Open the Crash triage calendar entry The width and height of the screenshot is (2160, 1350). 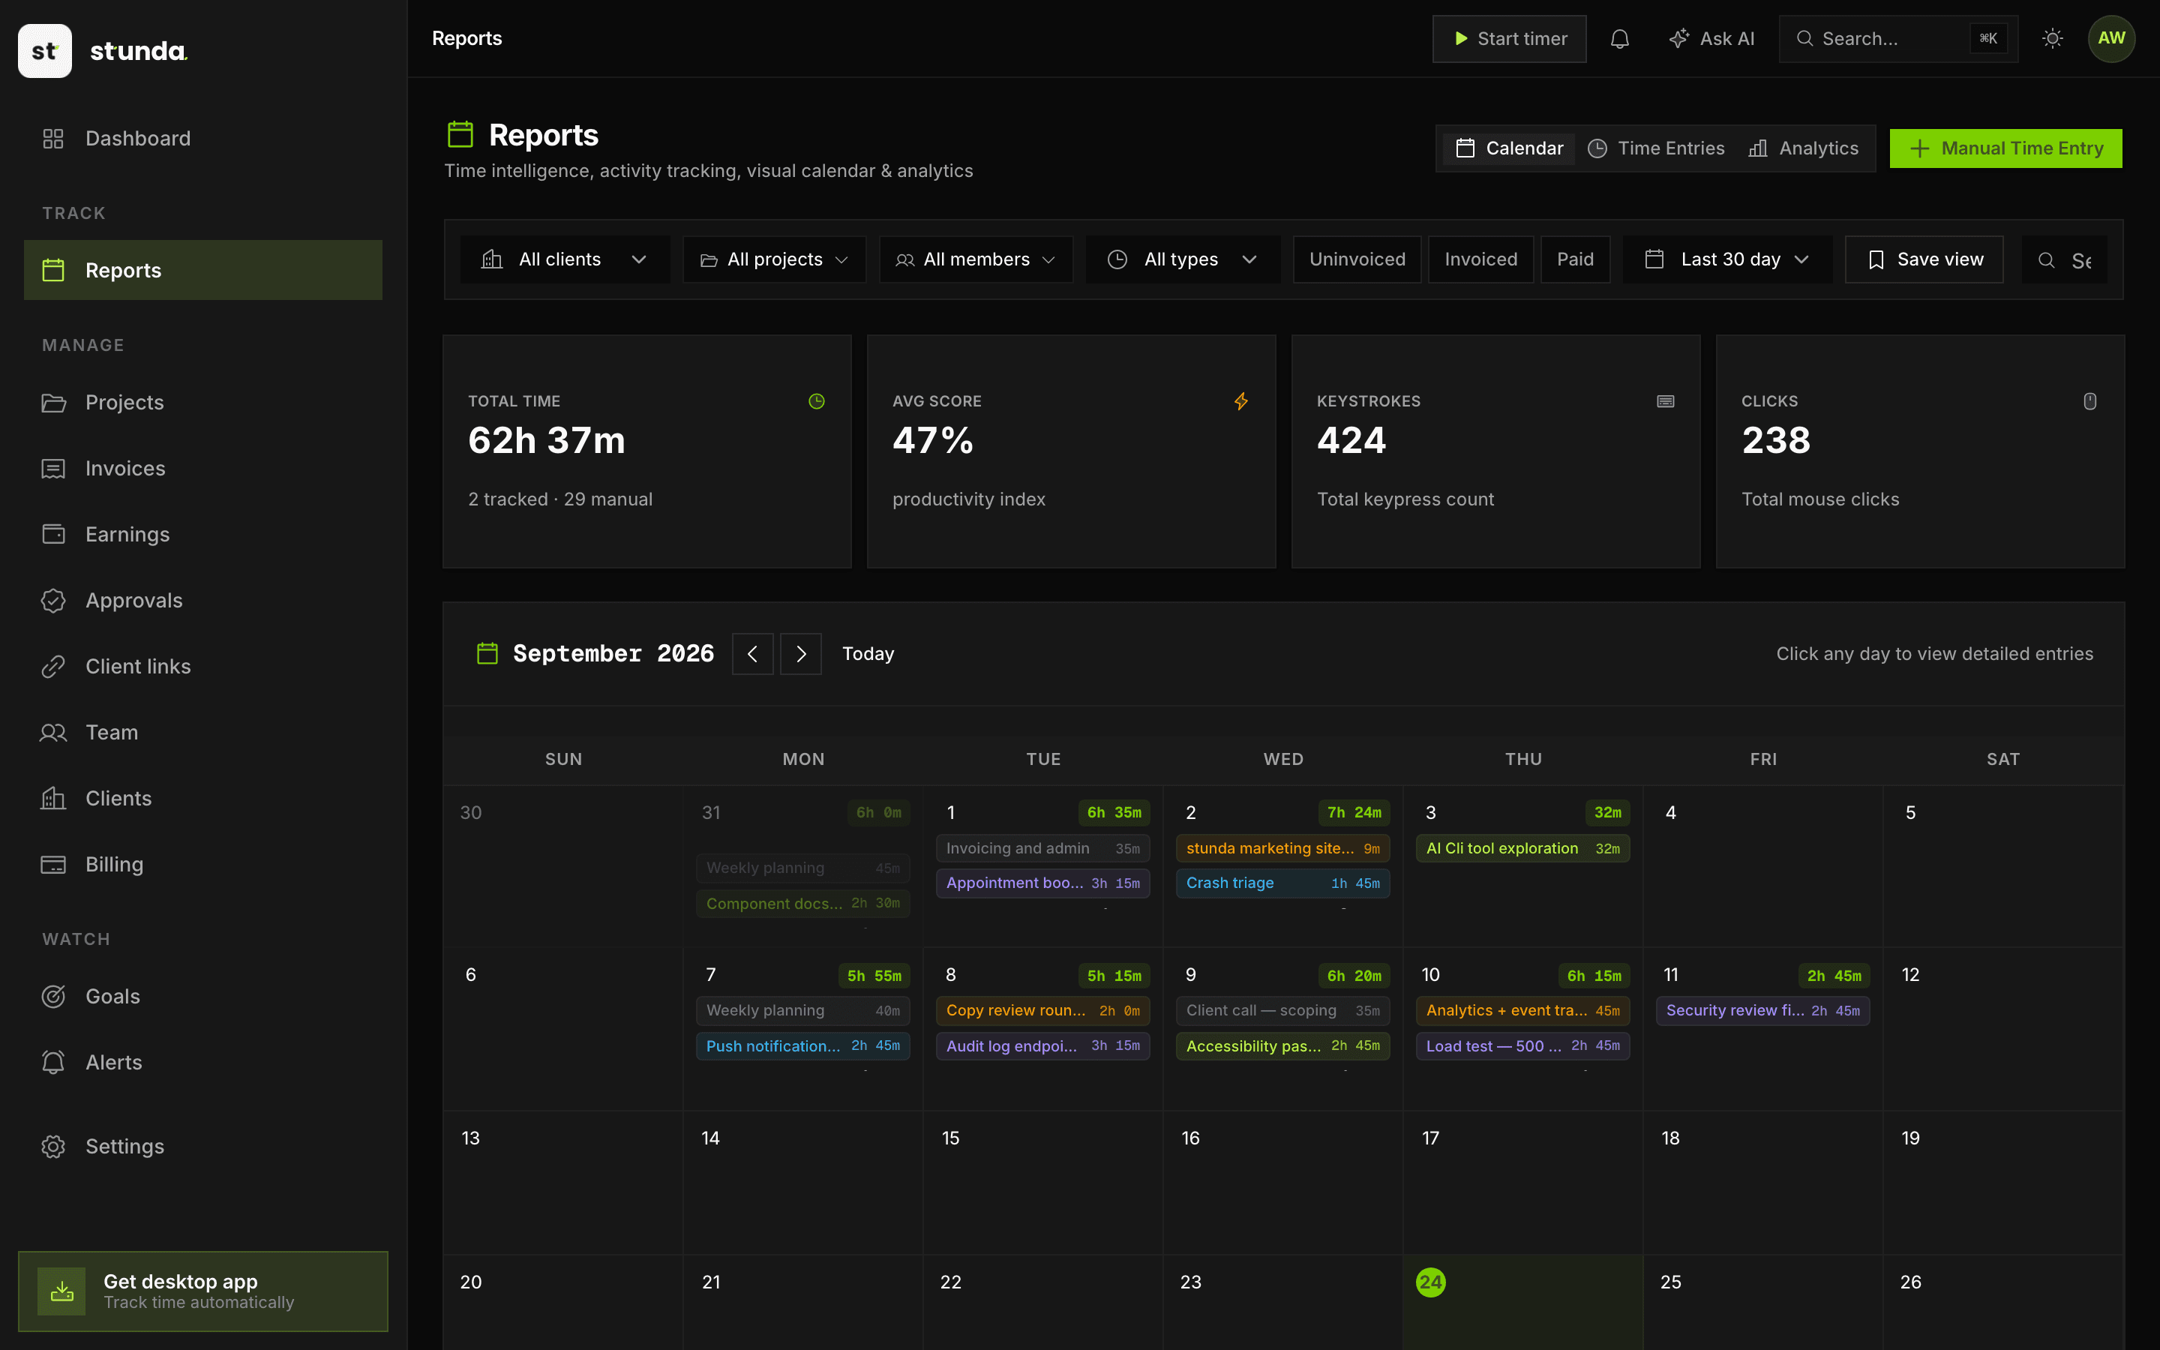tap(1282, 883)
